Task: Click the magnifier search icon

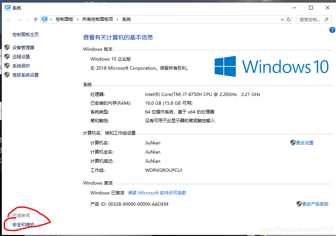Action: click(326, 20)
